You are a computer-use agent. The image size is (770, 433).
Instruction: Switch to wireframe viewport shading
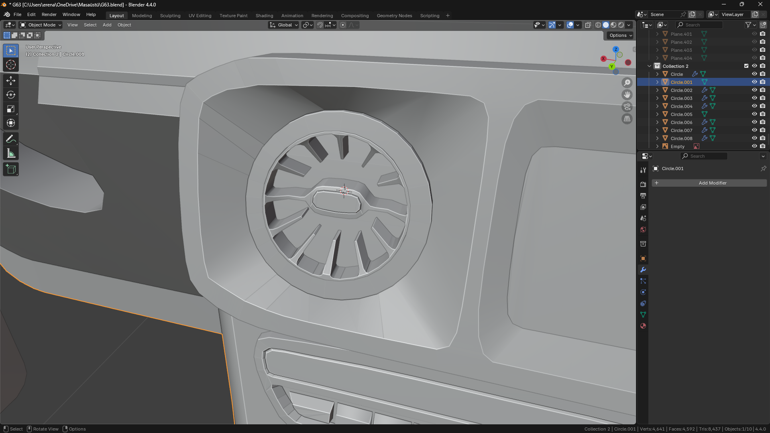598,25
